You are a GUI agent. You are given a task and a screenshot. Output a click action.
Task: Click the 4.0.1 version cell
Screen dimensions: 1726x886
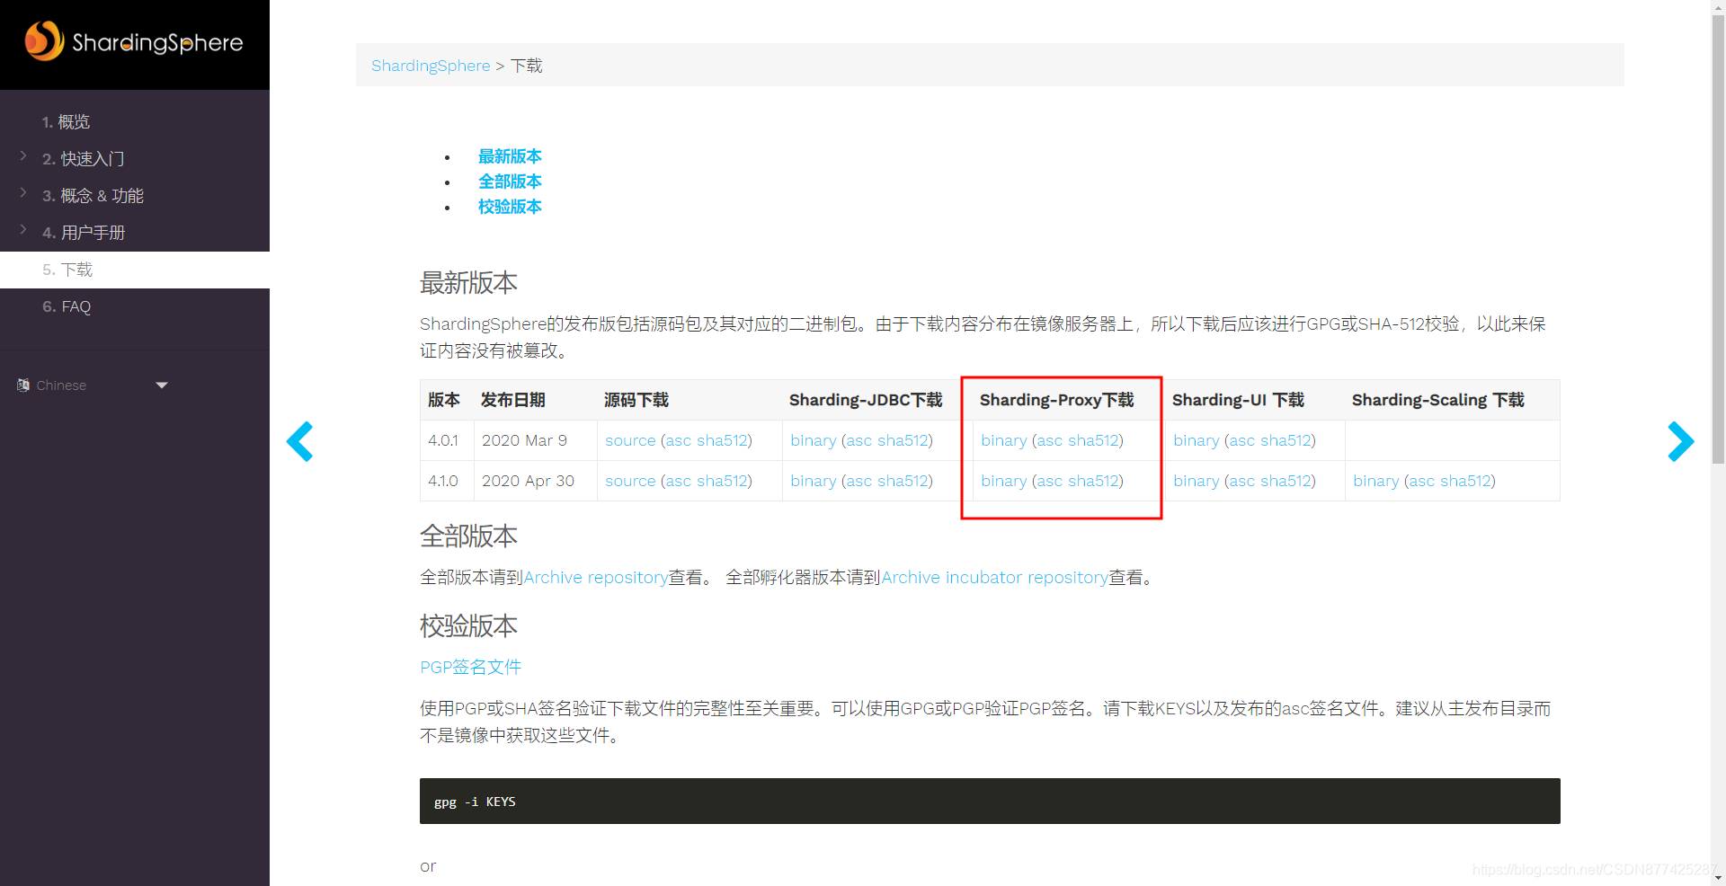pos(447,440)
